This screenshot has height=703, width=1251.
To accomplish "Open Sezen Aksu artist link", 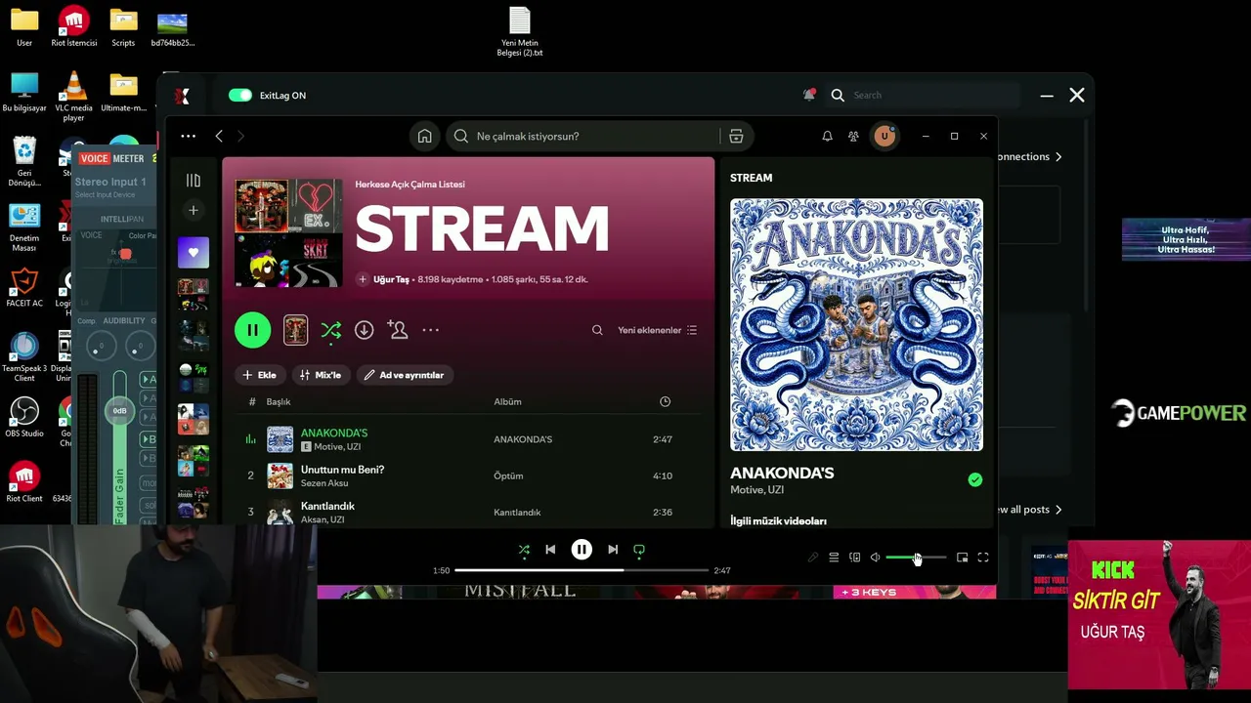I will click(x=324, y=483).
